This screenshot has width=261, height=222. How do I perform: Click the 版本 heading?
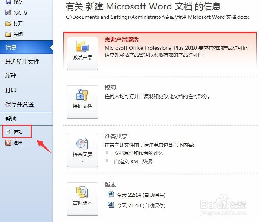coord(110,185)
